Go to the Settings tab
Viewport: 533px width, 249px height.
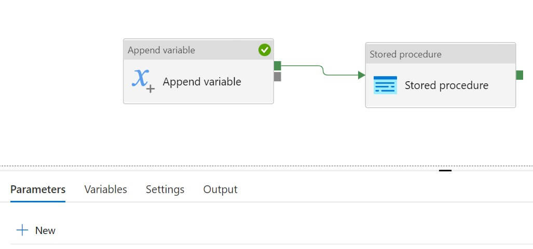point(165,189)
